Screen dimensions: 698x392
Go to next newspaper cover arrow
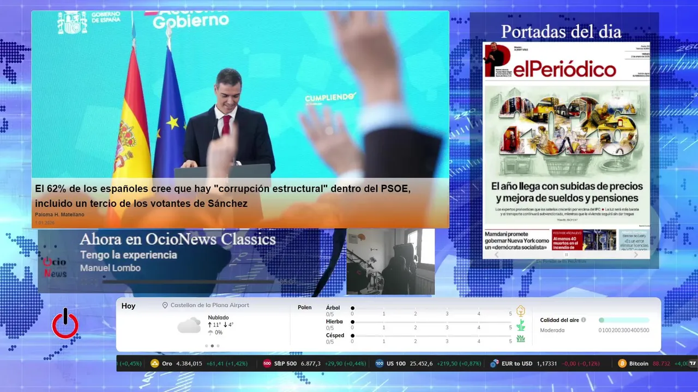coord(636,255)
